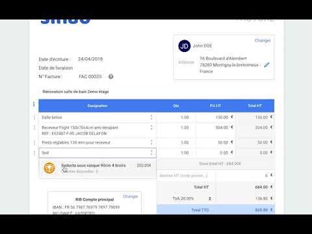The height and width of the screenshot is (234, 312).
Task: Open options dots in Dalle beton row
Action: point(151,117)
